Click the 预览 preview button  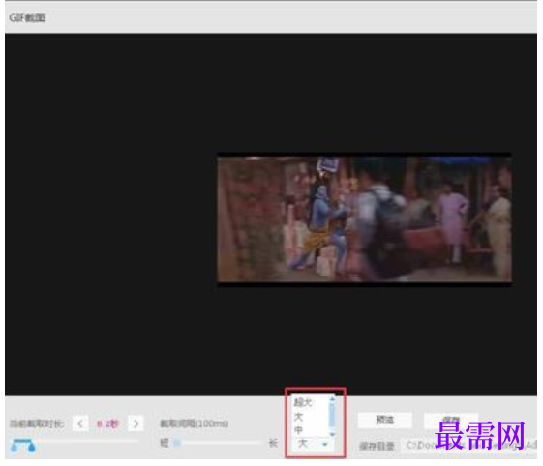click(x=384, y=420)
